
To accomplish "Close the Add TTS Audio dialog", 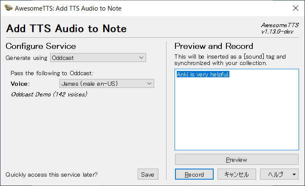I will click(296, 8).
